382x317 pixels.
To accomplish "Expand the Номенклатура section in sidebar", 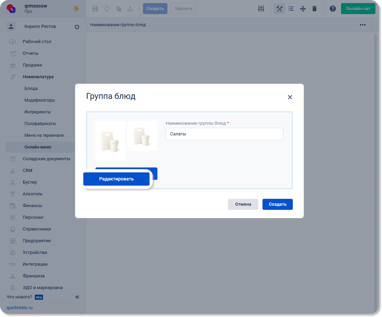I will click(38, 77).
